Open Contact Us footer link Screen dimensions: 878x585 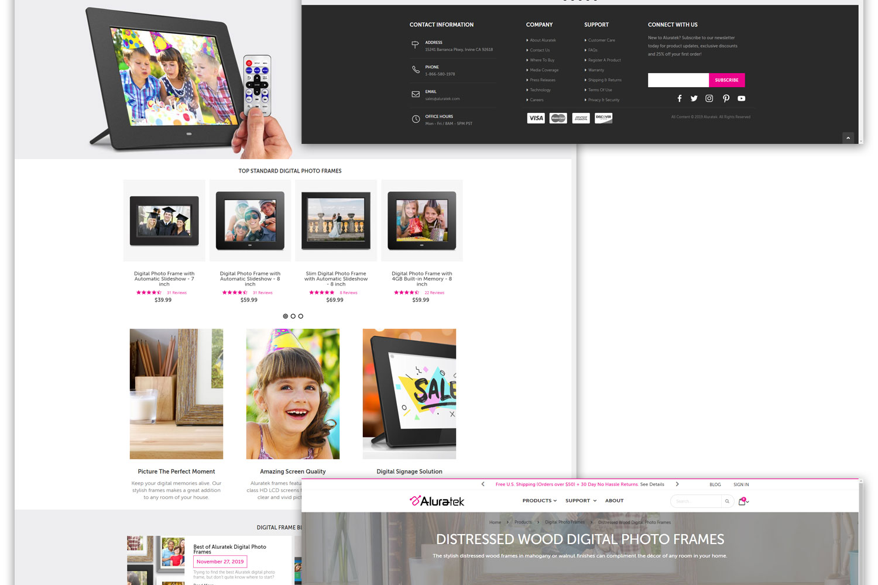[540, 50]
